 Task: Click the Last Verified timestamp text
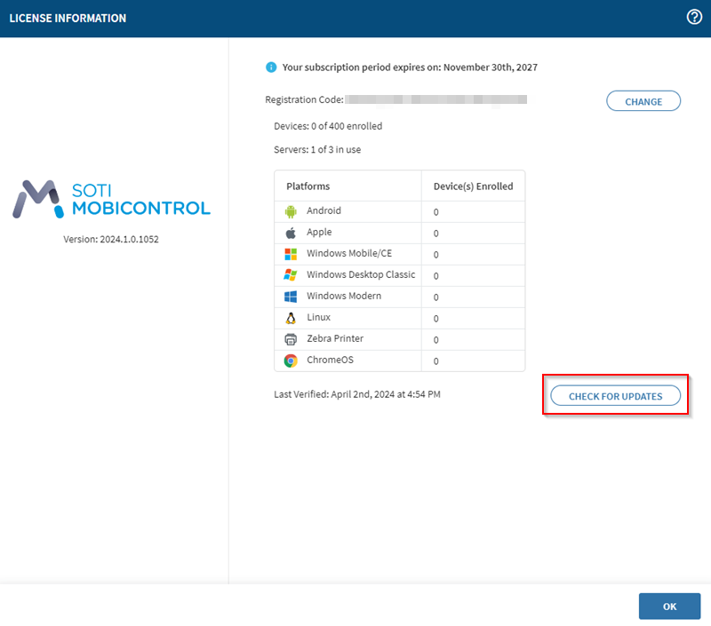click(x=356, y=393)
